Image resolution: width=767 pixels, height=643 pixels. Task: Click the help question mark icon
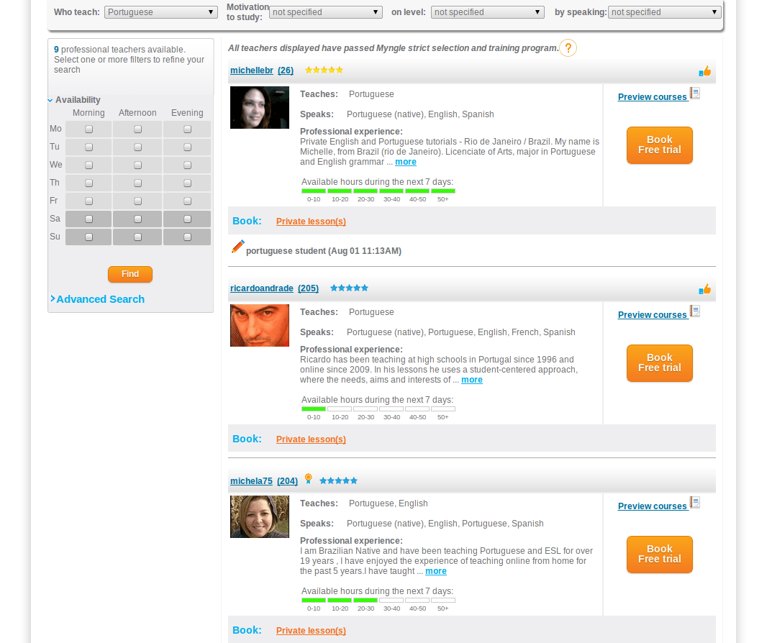click(568, 48)
